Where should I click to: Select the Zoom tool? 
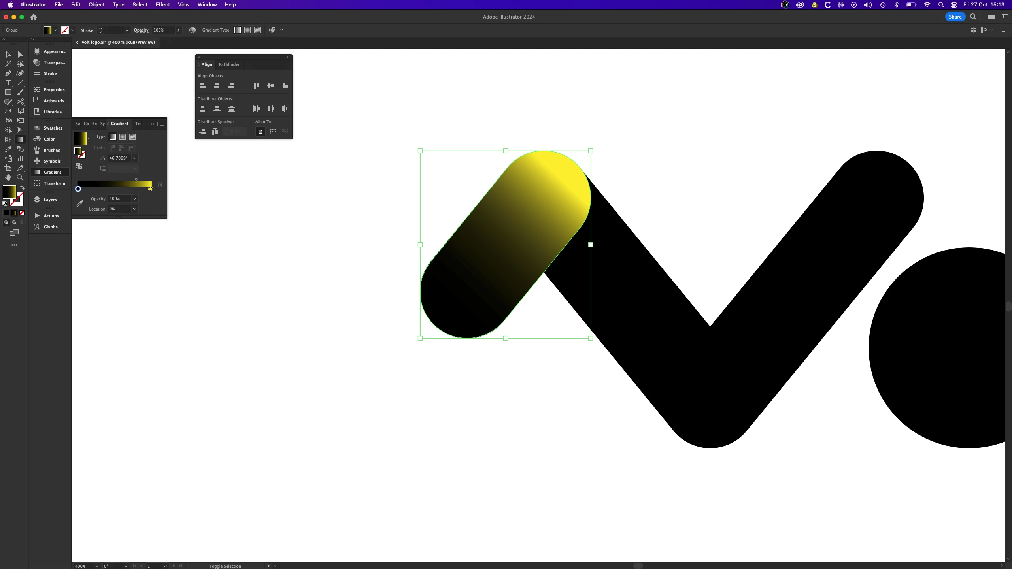point(20,177)
